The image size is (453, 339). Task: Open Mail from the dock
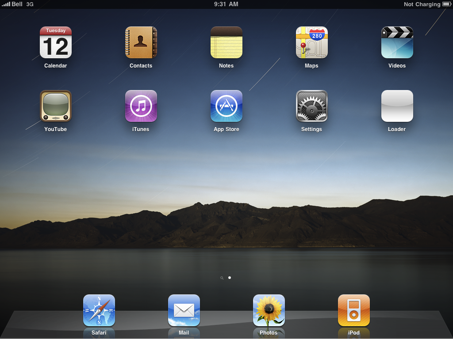click(184, 310)
